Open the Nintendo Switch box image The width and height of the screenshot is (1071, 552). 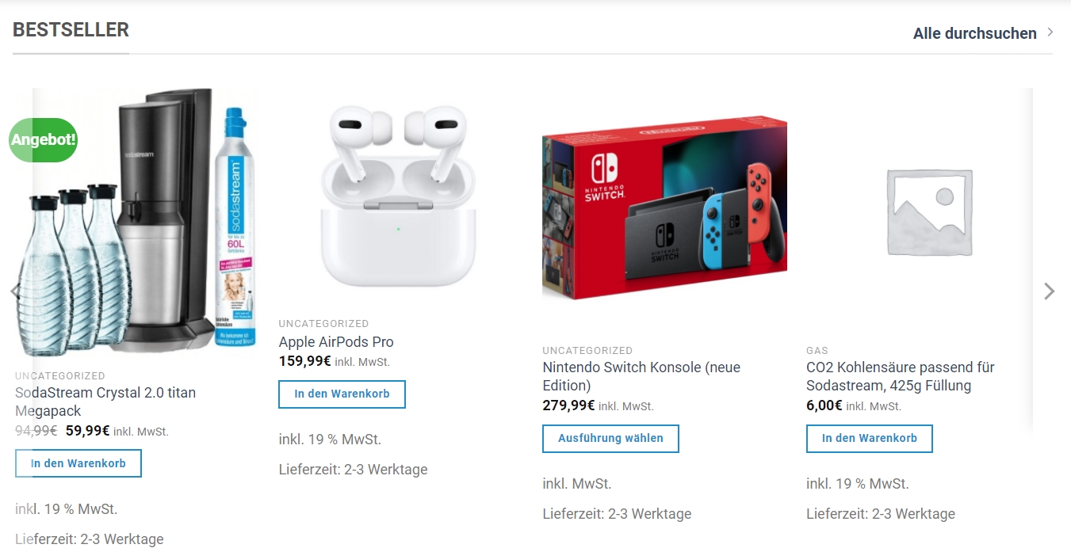(664, 209)
